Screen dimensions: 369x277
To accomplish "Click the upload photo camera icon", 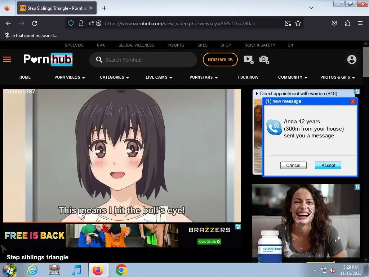I will [x=264, y=60].
